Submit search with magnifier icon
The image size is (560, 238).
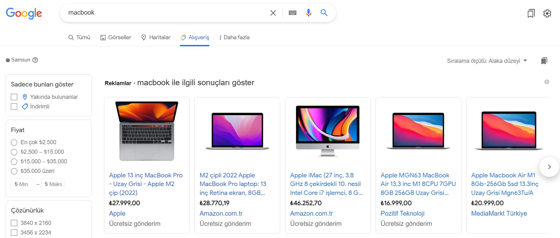[324, 13]
